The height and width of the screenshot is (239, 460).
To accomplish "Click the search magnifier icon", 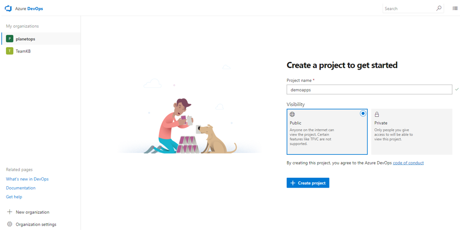I will [438, 8].
